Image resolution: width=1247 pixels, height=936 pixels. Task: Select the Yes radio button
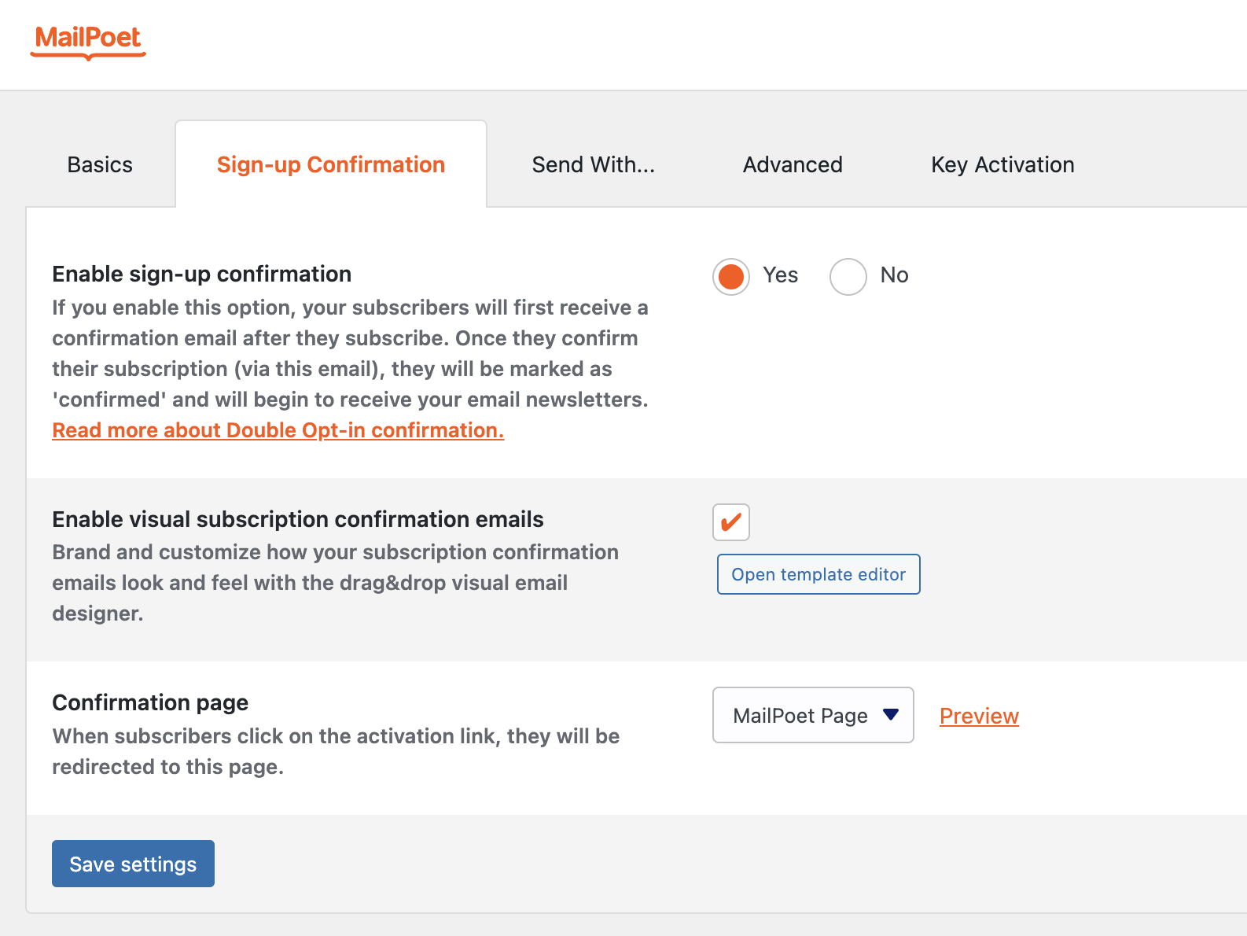pyautogui.click(x=731, y=277)
